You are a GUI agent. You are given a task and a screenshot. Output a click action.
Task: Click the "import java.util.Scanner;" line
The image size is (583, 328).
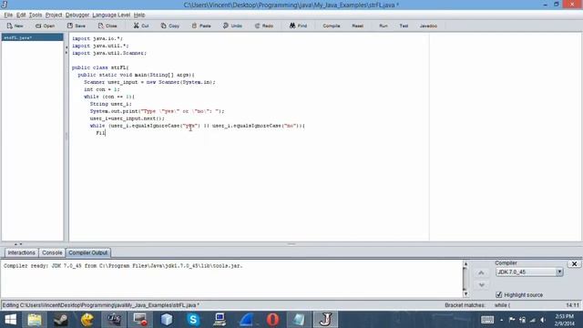coord(109,53)
